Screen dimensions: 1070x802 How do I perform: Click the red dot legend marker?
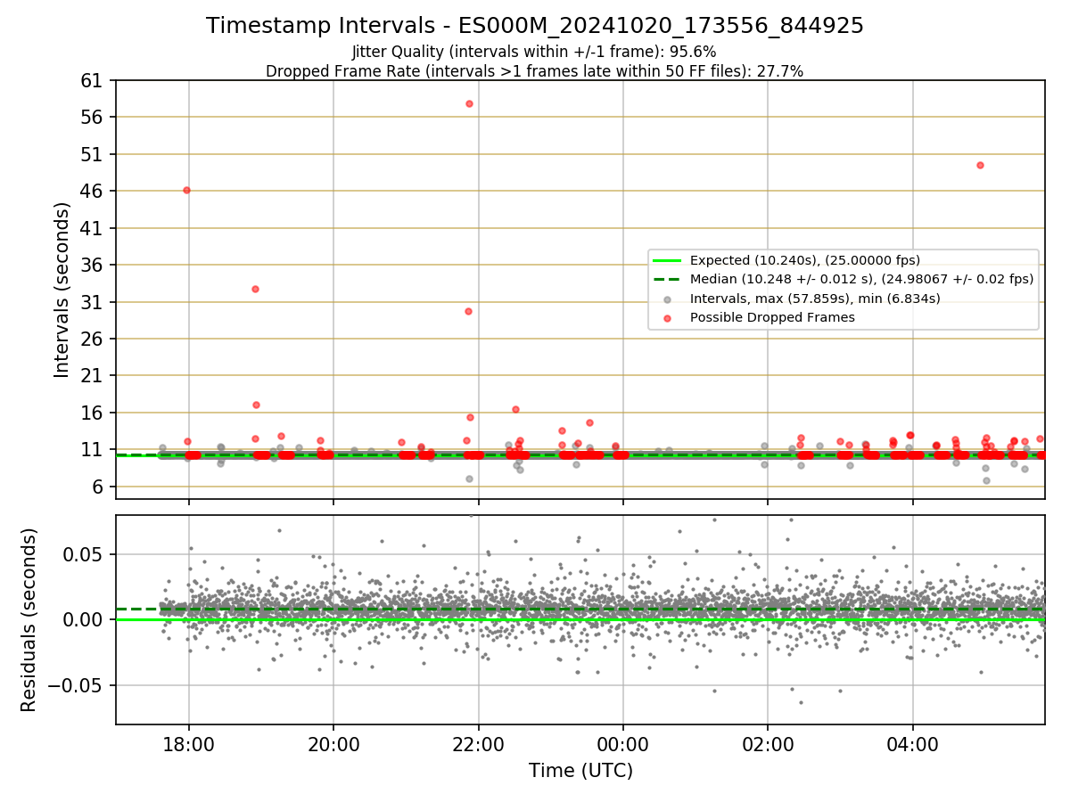[x=667, y=317]
